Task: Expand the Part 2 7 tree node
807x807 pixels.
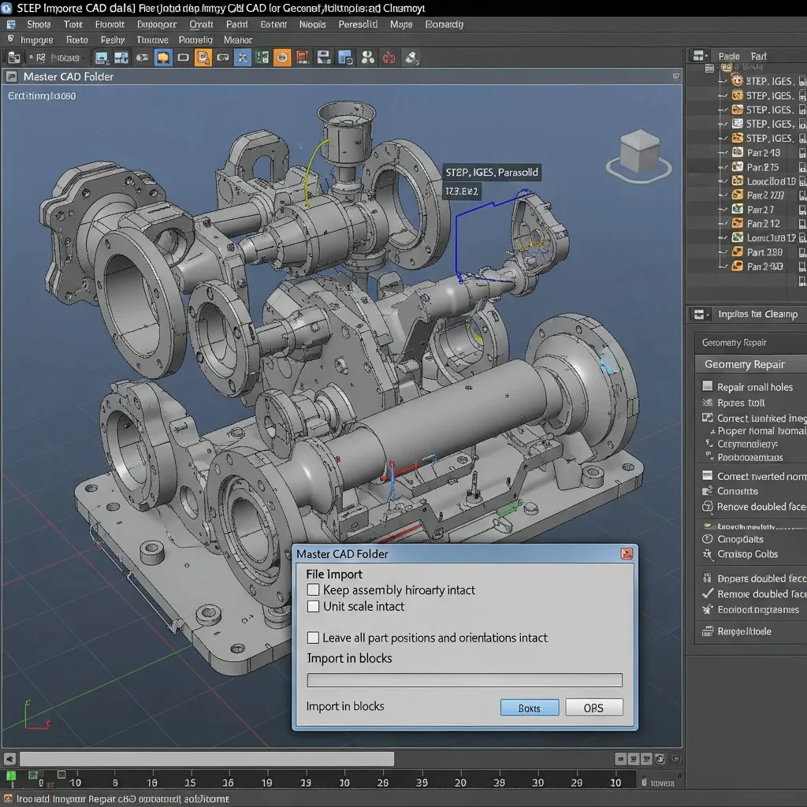Action: click(x=720, y=209)
